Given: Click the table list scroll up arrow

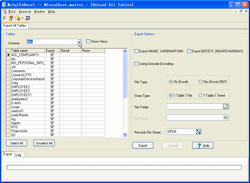Looking at the screenshot, I should (125, 51).
